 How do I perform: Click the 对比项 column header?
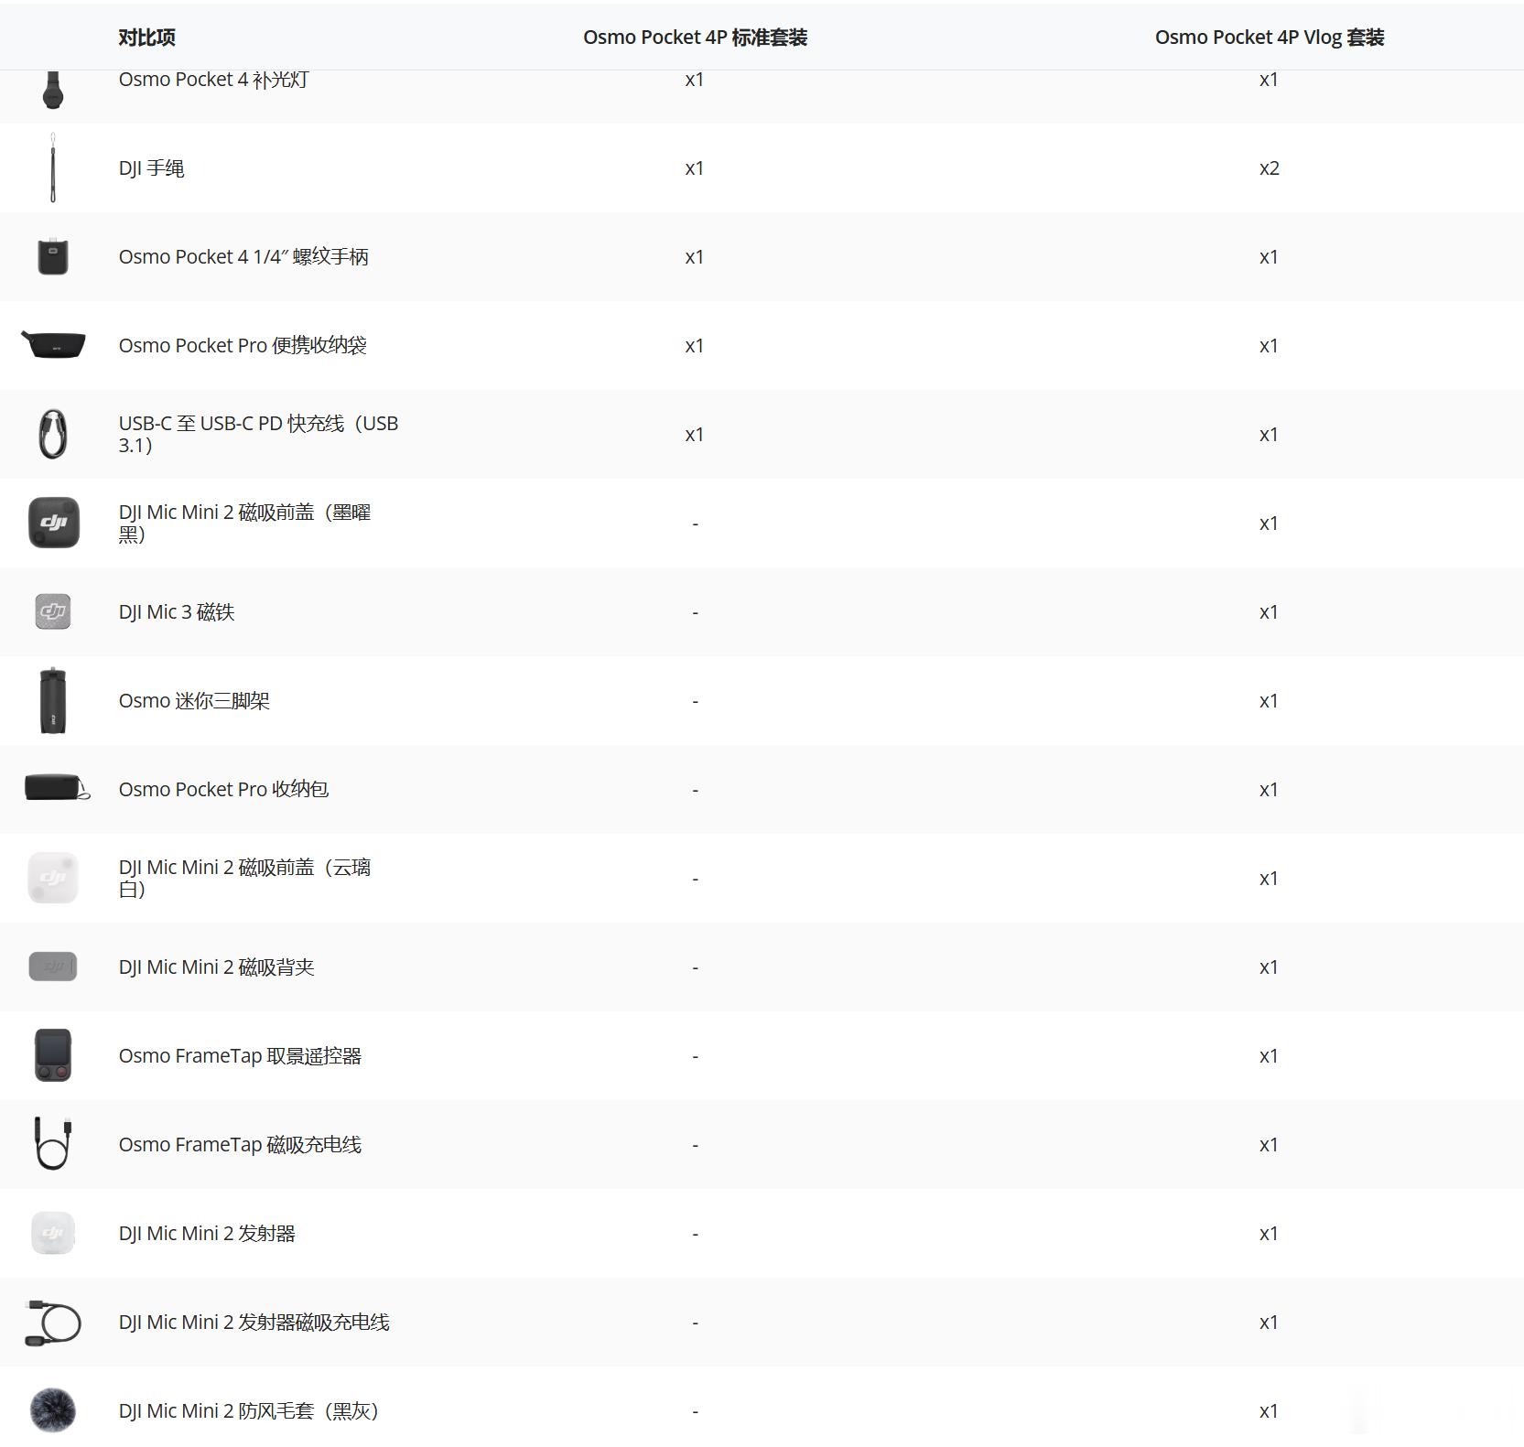click(x=146, y=38)
